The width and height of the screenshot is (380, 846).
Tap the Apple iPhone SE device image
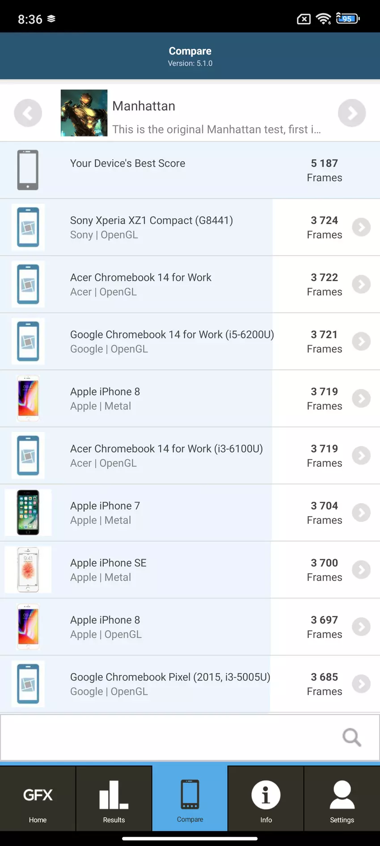pos(28,570)
